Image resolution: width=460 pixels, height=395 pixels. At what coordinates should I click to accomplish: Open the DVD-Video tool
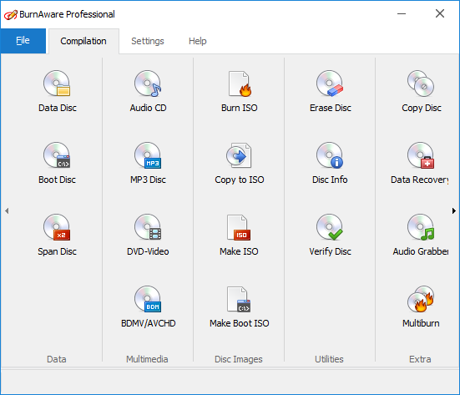pyautogui.click(x=148, y=235)
